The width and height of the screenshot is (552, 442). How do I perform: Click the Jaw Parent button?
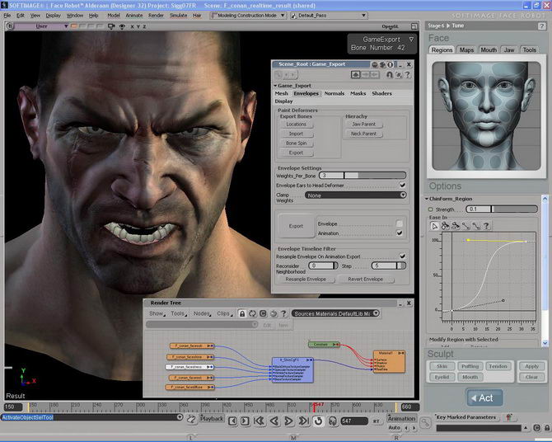(363, 124)
